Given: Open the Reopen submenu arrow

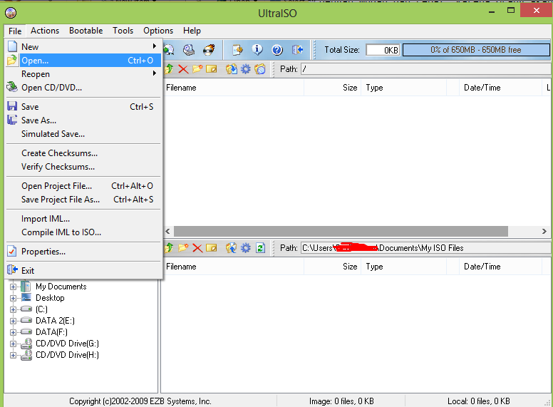Looking at the screenshot, I should [155, 73].
